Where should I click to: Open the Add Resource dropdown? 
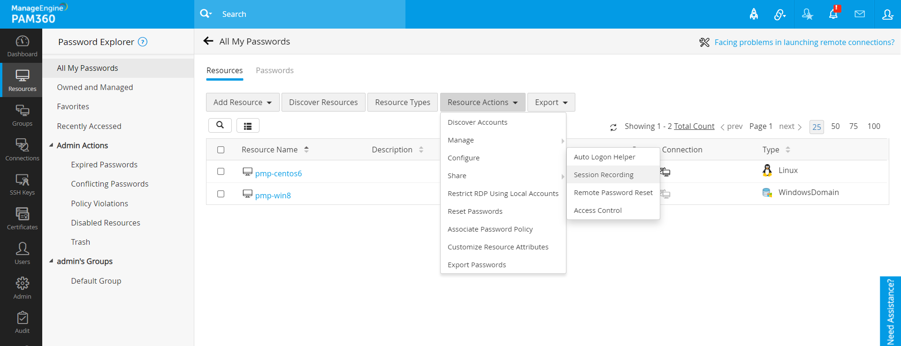point(242,102)
